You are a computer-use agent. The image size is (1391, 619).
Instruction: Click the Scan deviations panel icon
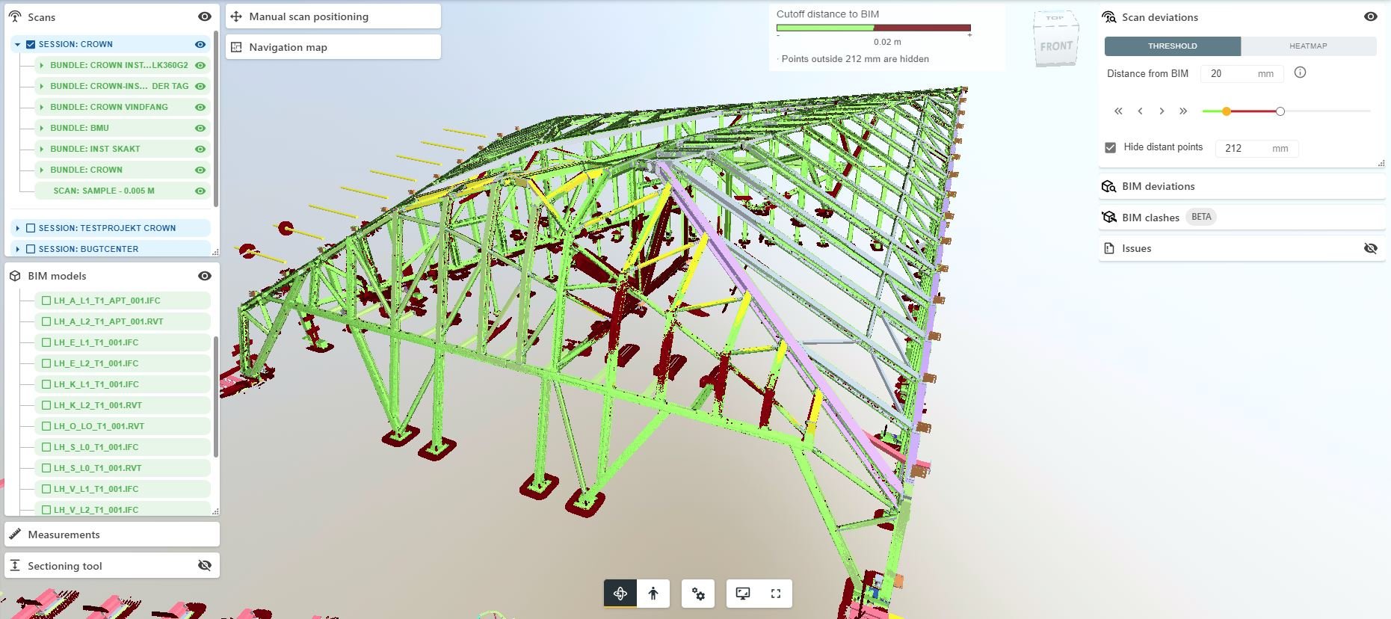tap(1109, 17)
